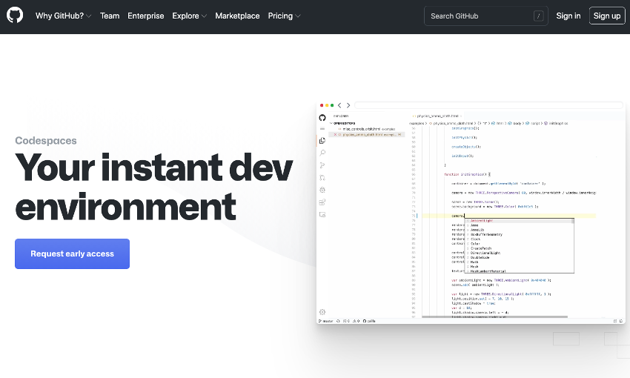Open the Pull Requests icon in activity bar
The width and height of the screenshot is (630, 378).
(322, 178)
